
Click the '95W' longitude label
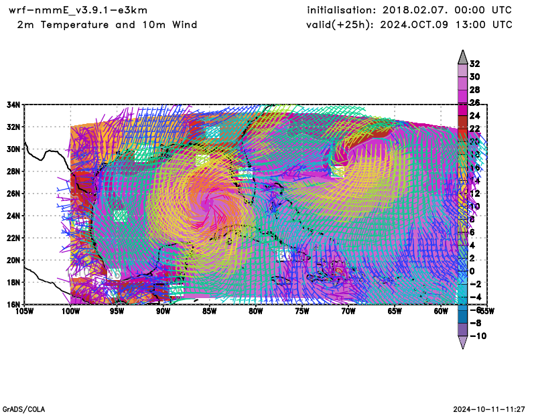click(x=117, y=311)
